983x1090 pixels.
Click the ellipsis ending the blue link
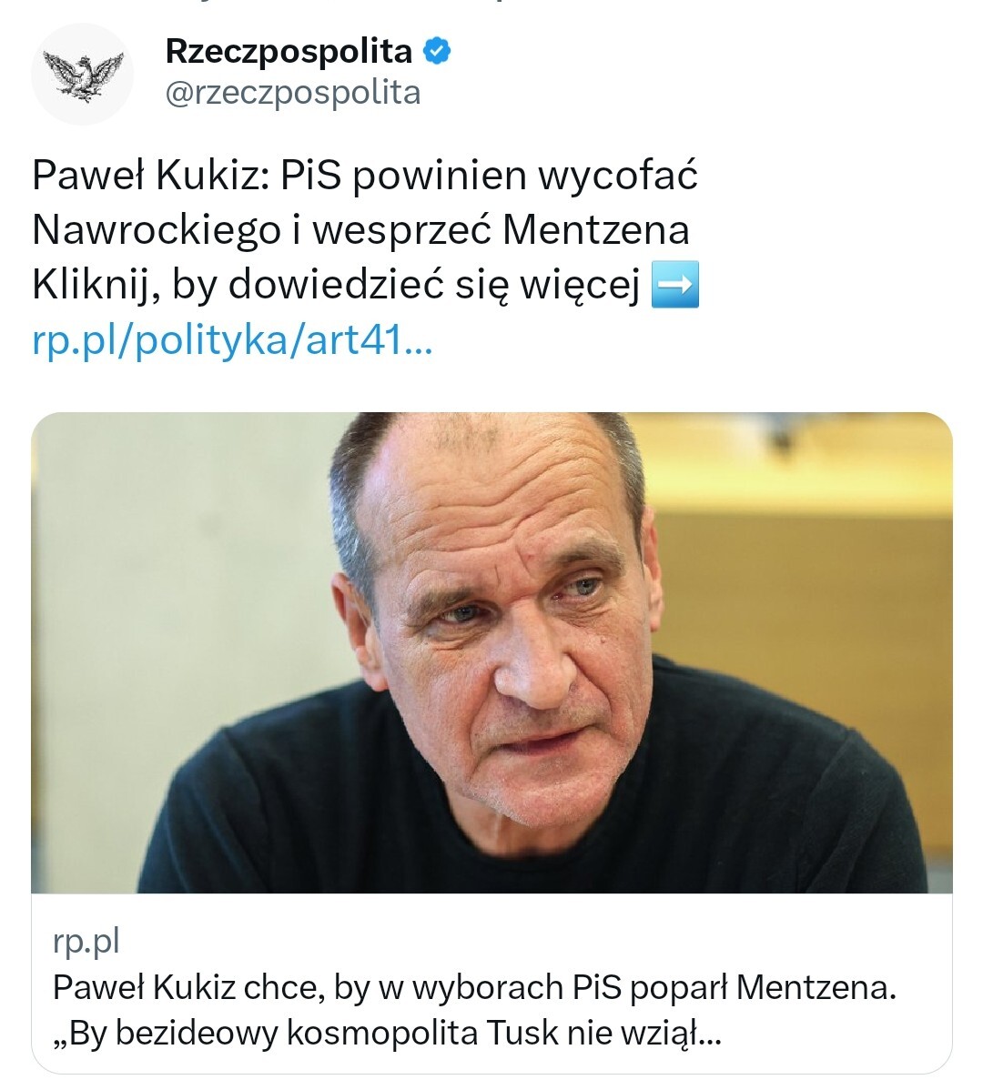tap(417, 345)
